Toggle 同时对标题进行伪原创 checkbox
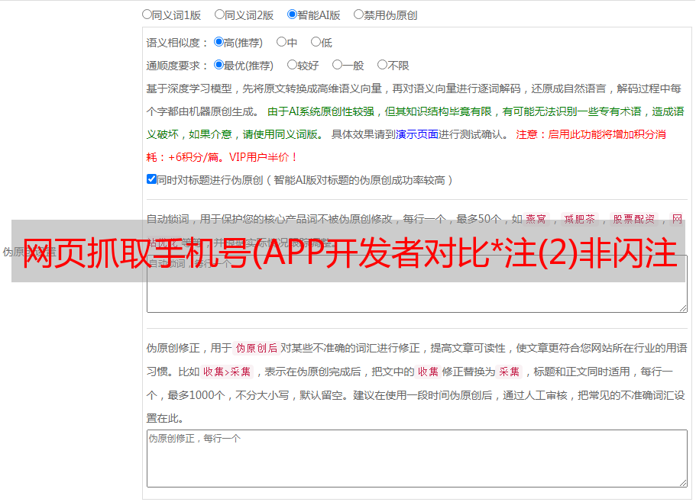Screen dimensions: 696x502 pyautogui.click(x=151, y=179)
